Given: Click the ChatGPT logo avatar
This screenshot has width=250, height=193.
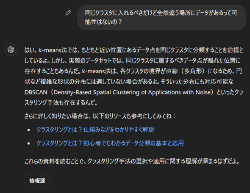Looking at the screenshot, I should (11, 50).
